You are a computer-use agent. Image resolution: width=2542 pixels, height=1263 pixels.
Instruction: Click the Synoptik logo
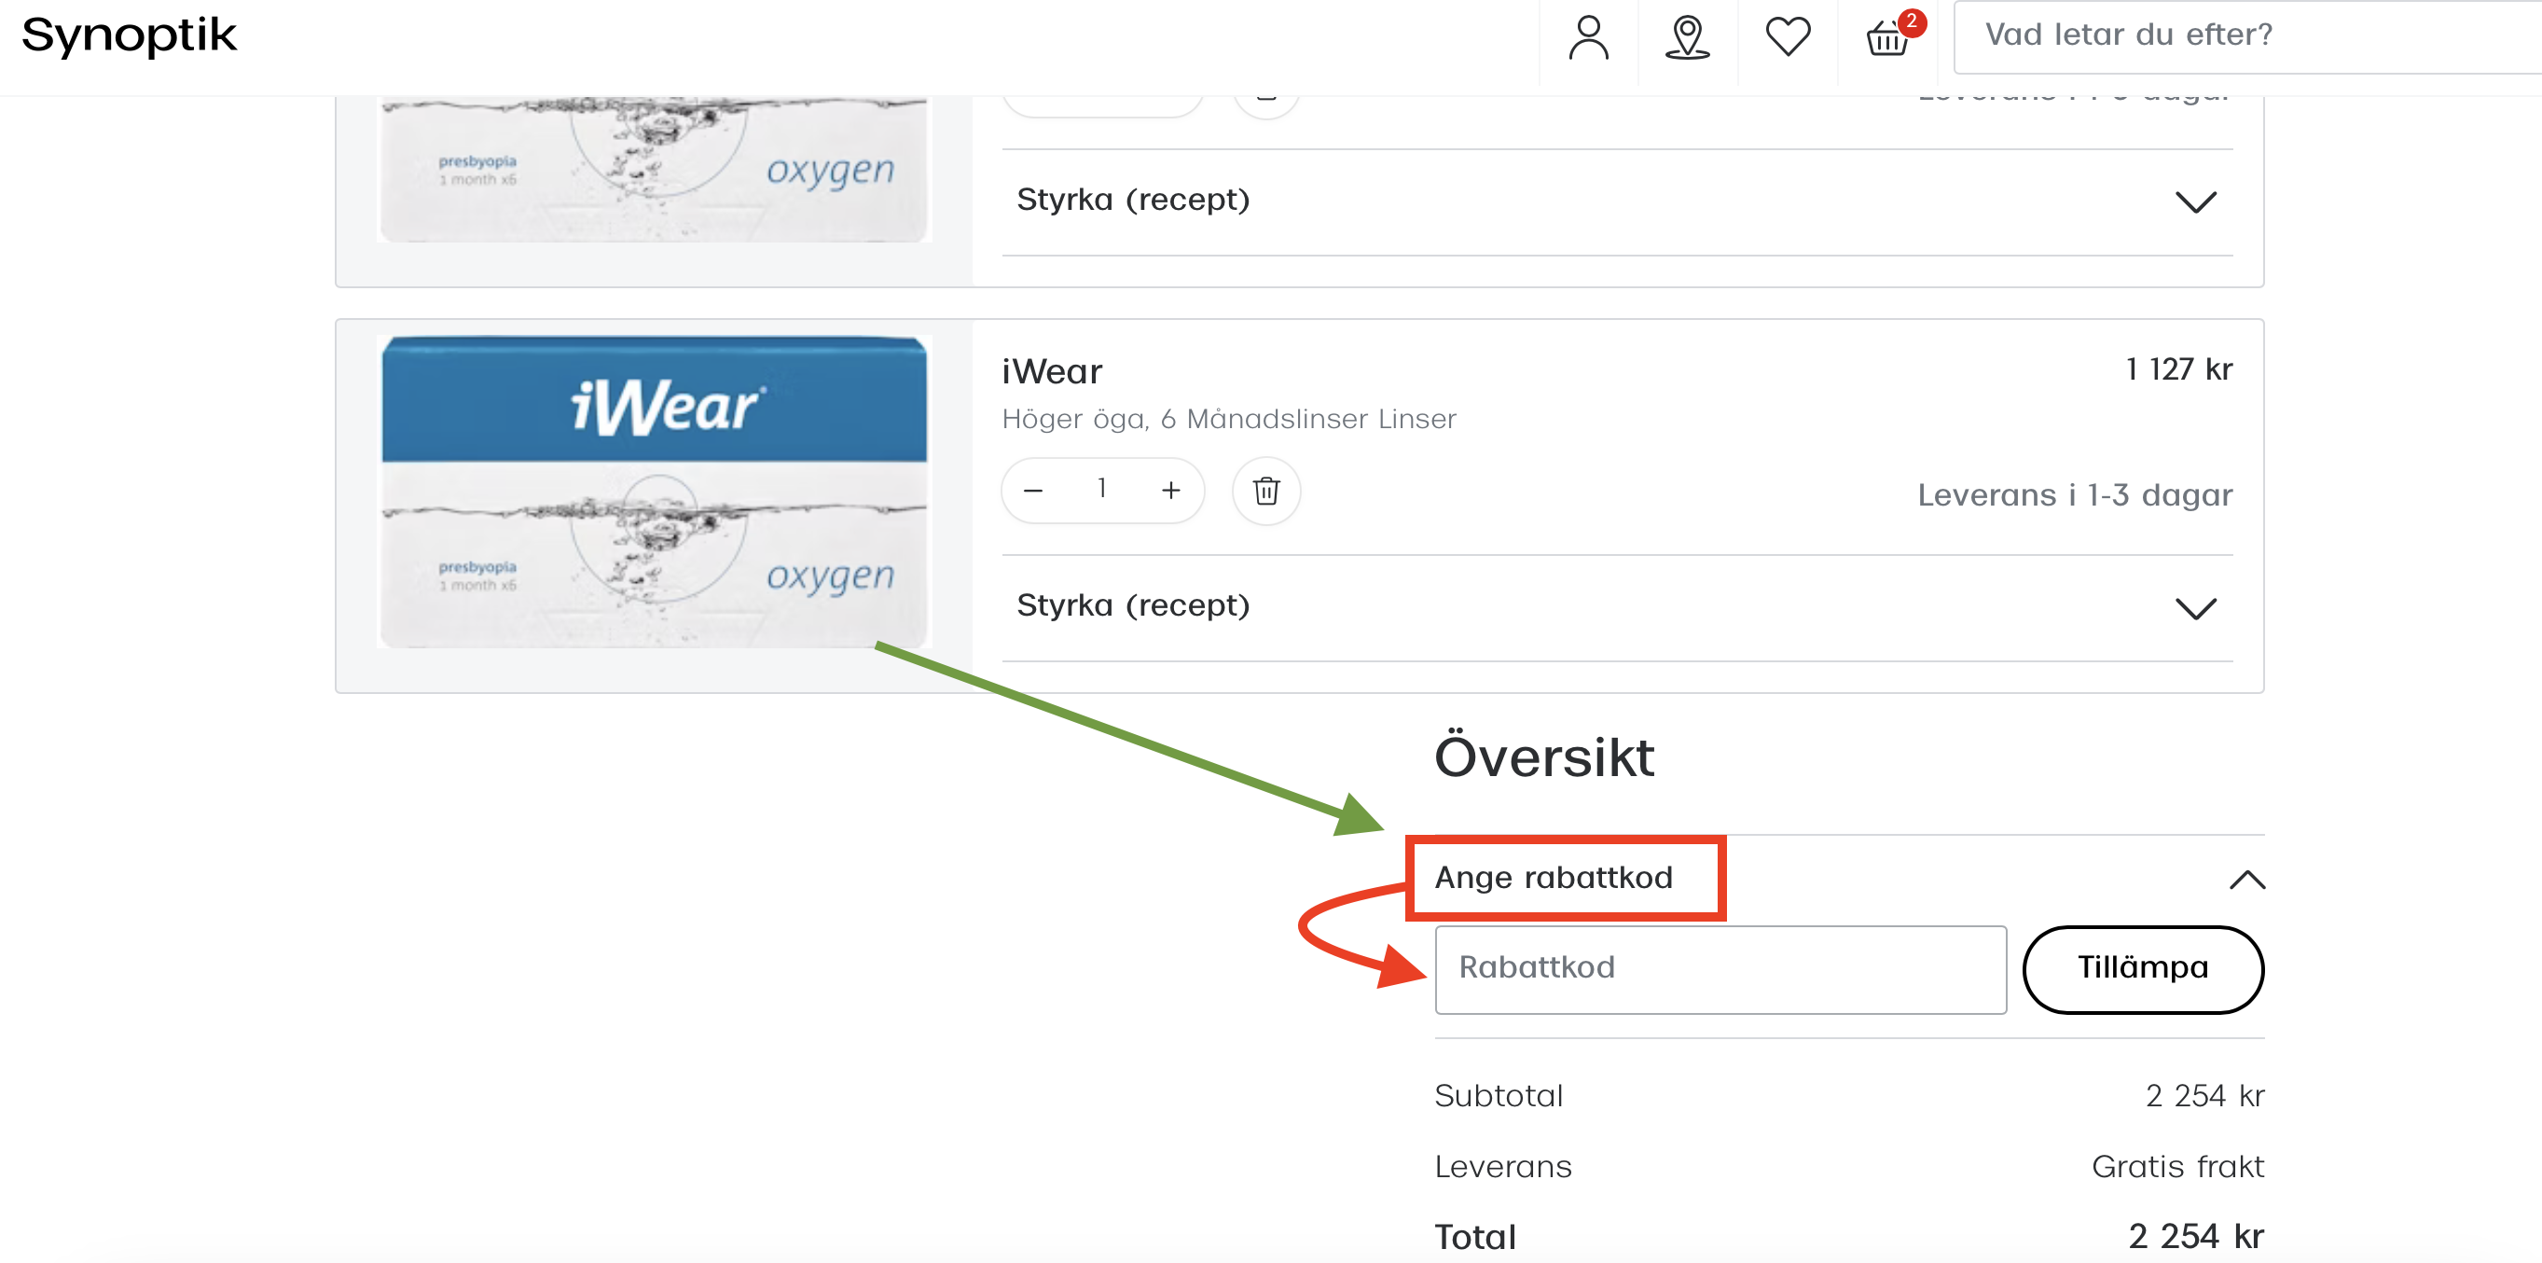pos(129,36)
